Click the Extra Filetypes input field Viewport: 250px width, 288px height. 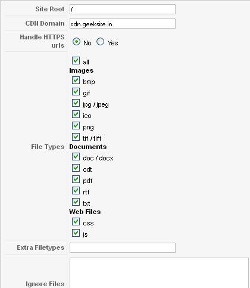[x=123, y=247]
